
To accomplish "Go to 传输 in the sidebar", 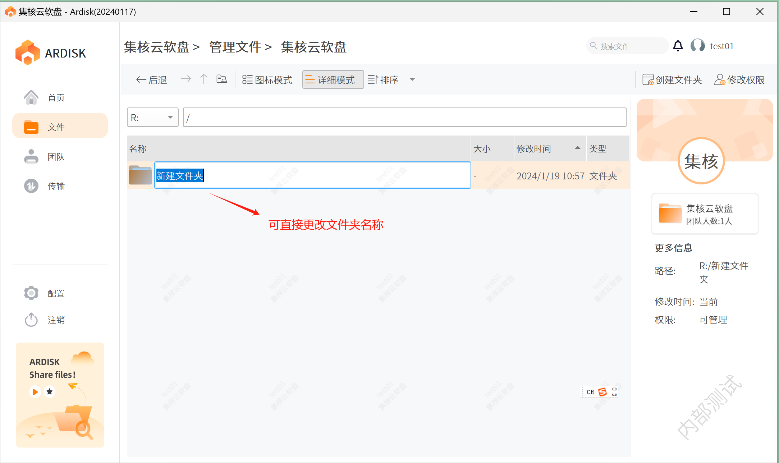I will click(x=56, y=186).
